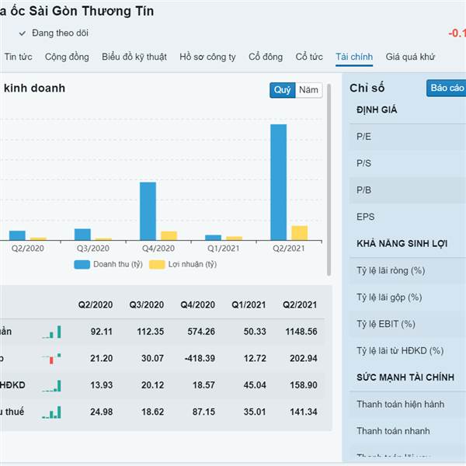Click sparkline icon in the thuế row
Screen dimensions: 466x466
pos(52,412)
